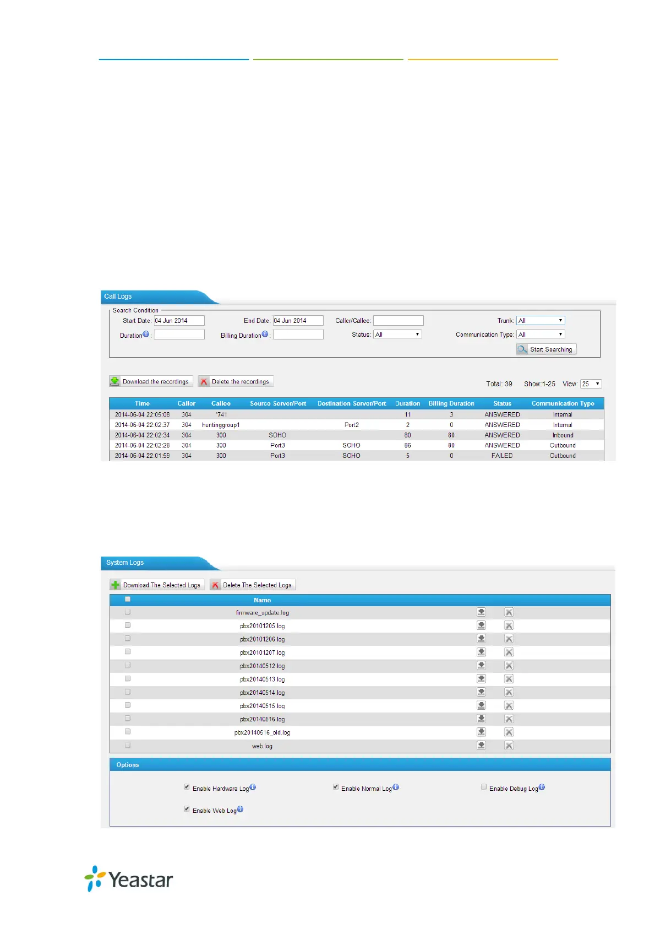Open the Communication Type dropdown

[541, 334]
